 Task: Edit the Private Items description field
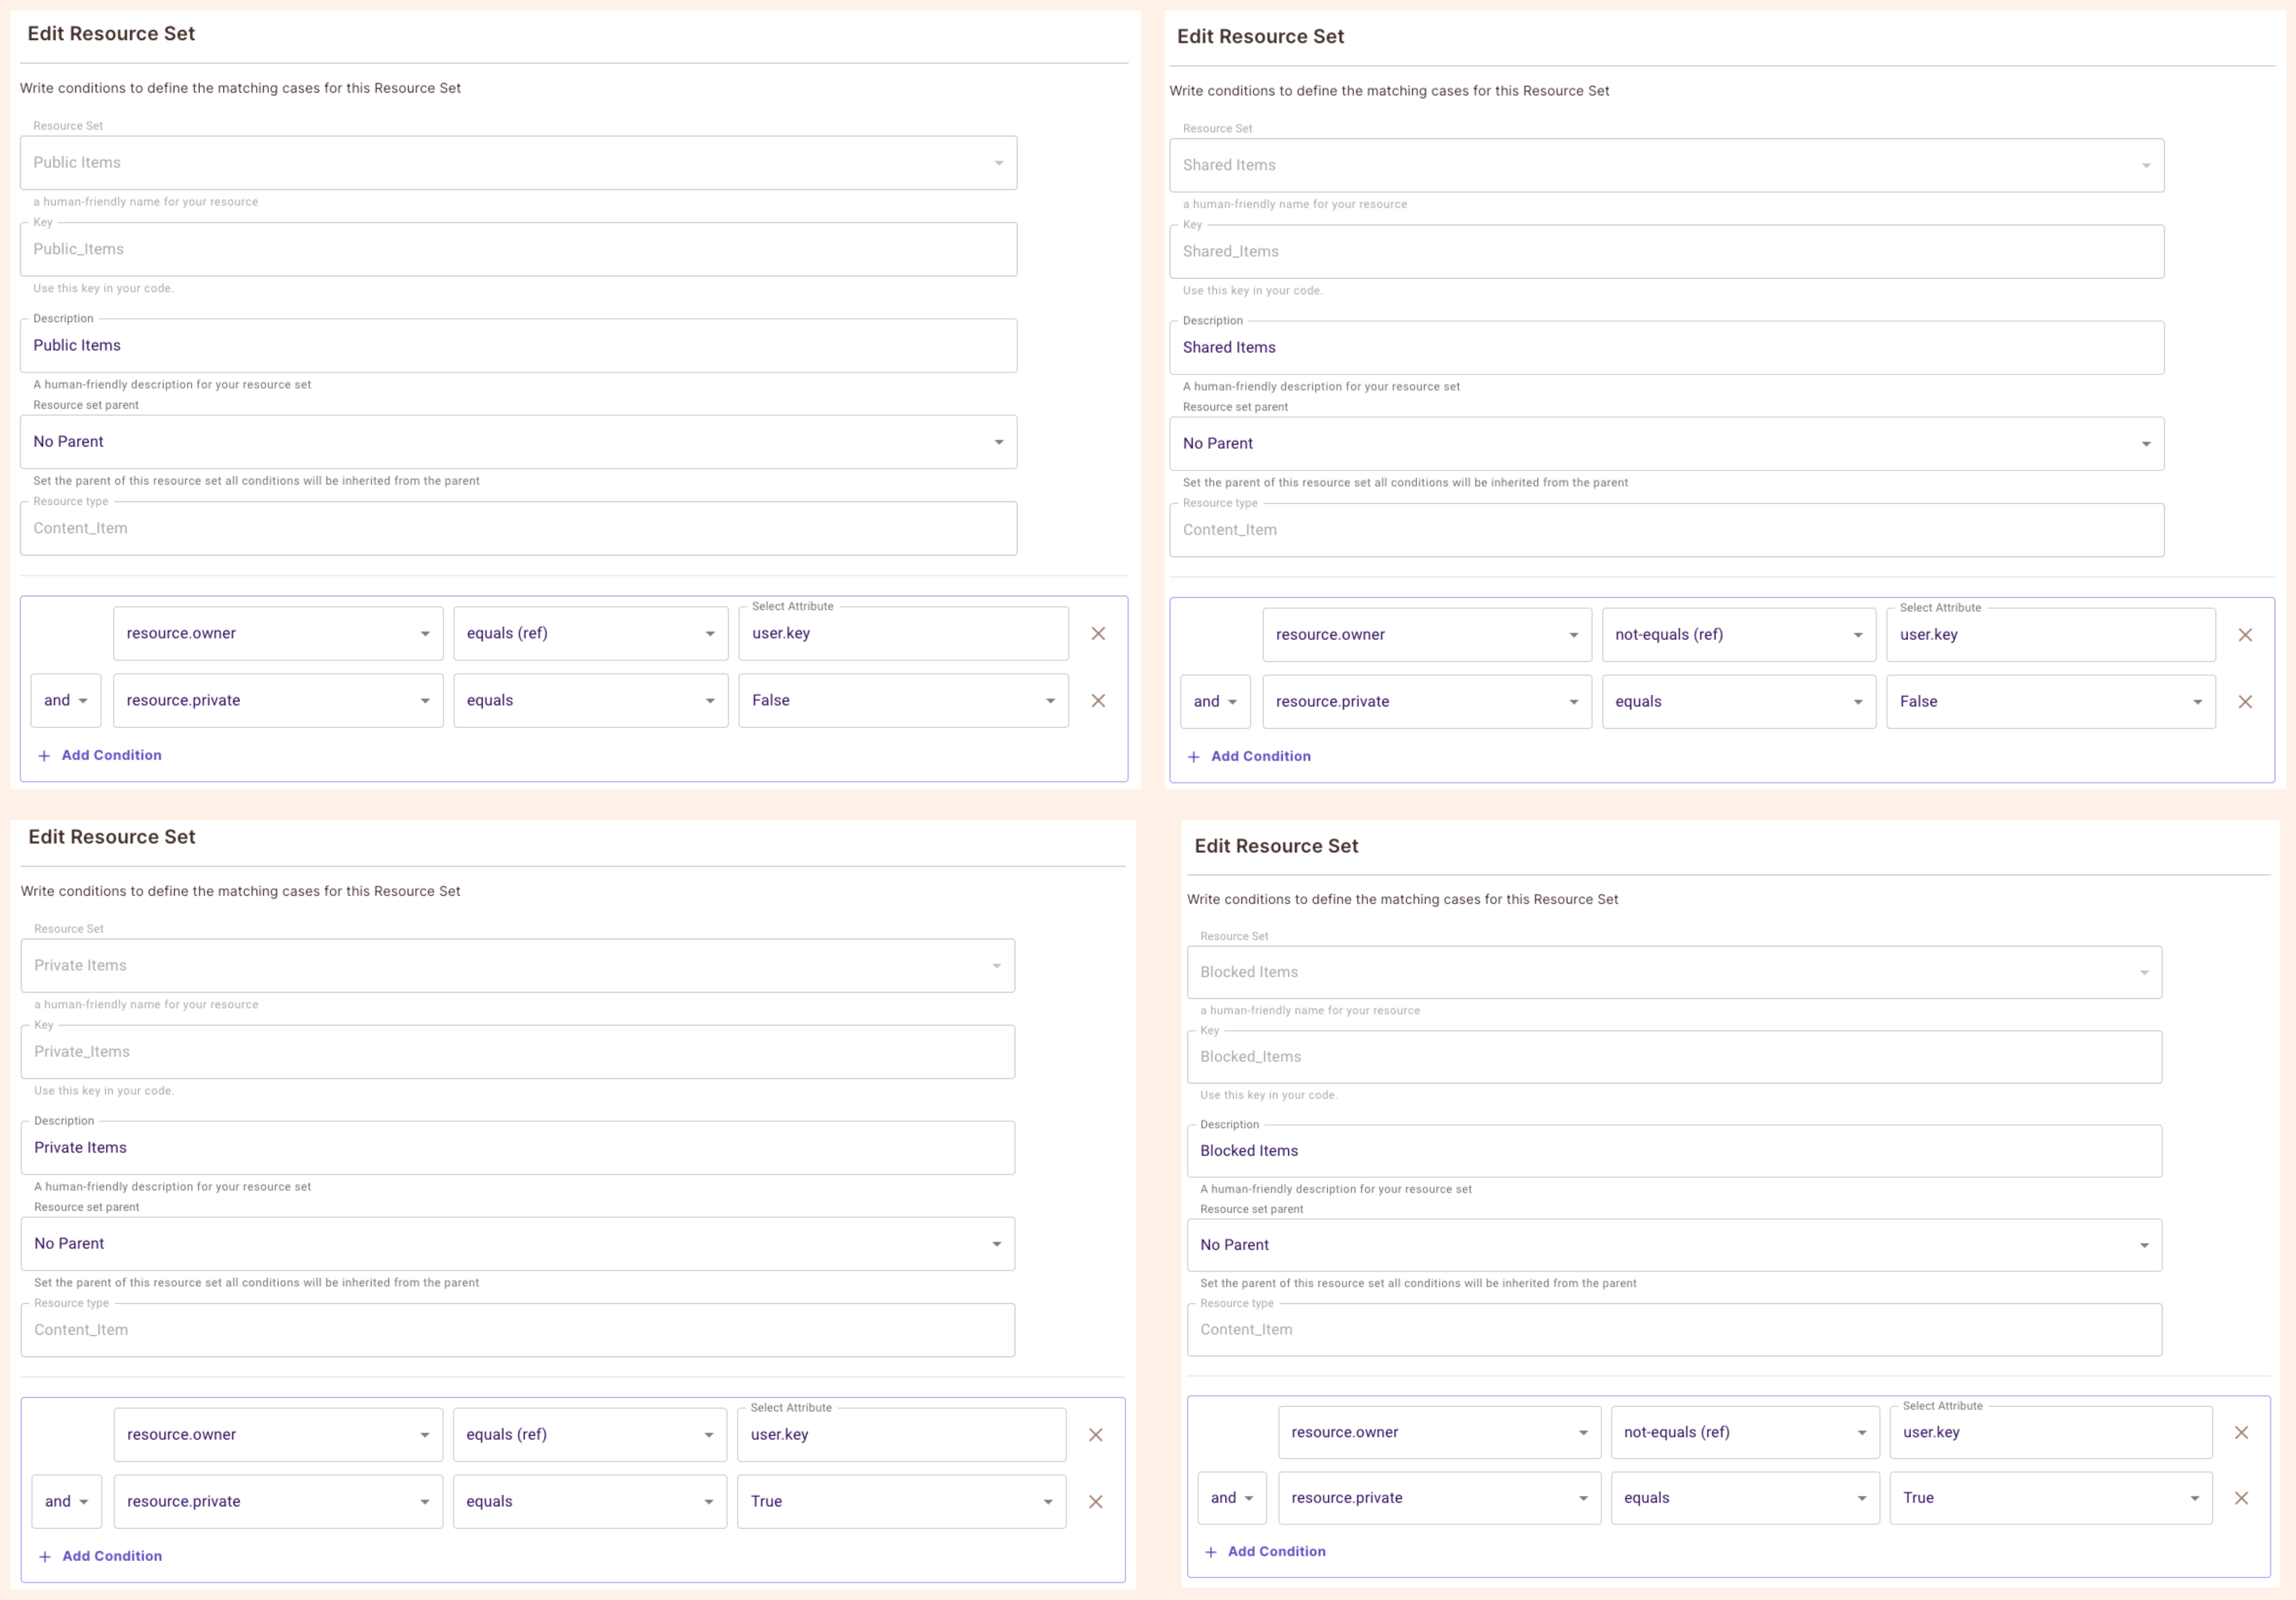[518, 1148]
